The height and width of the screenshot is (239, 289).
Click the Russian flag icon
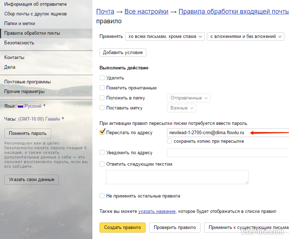pyautogui.click(x=20, y=106)
